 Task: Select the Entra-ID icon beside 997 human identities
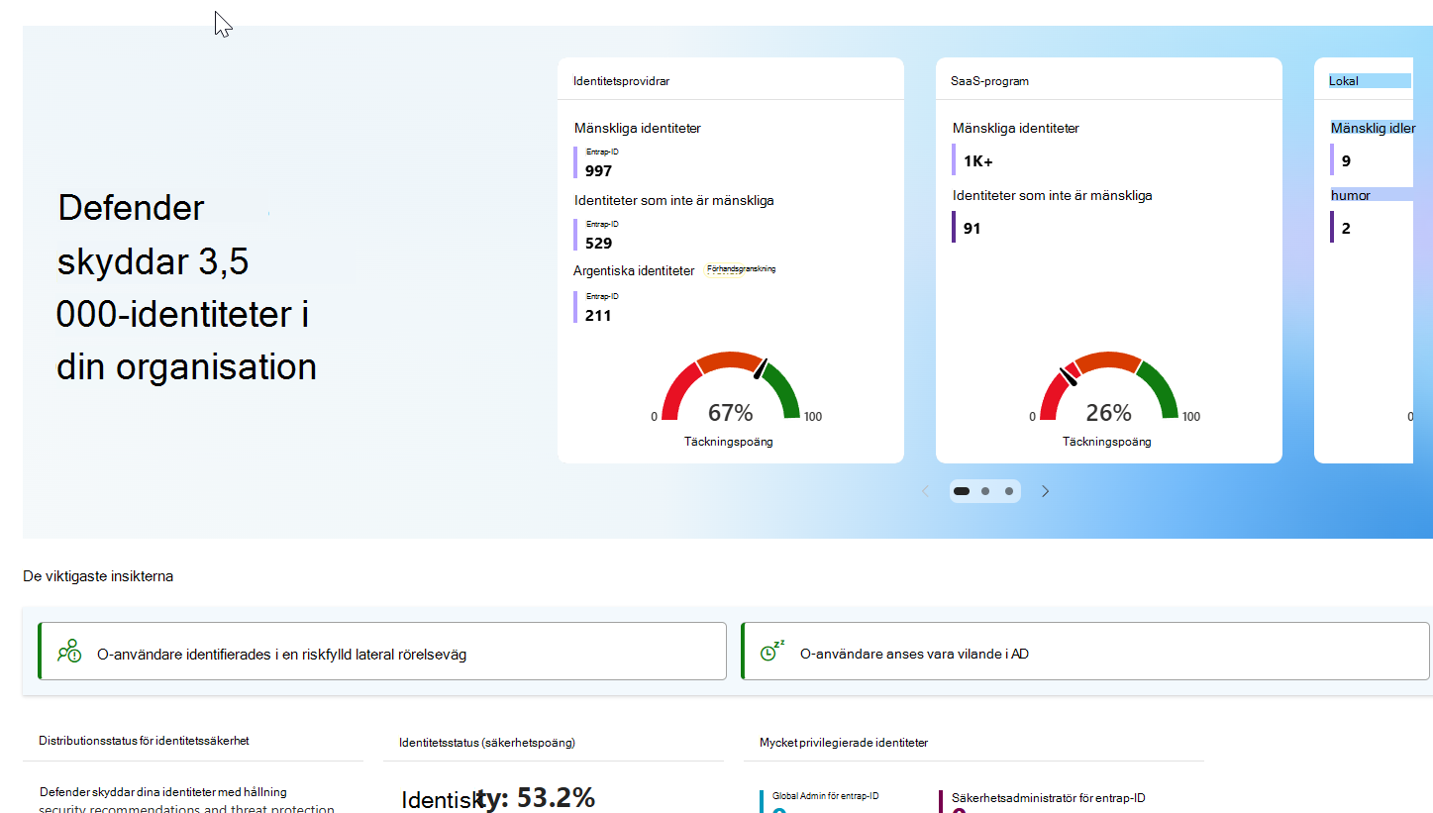click(577, 160)
